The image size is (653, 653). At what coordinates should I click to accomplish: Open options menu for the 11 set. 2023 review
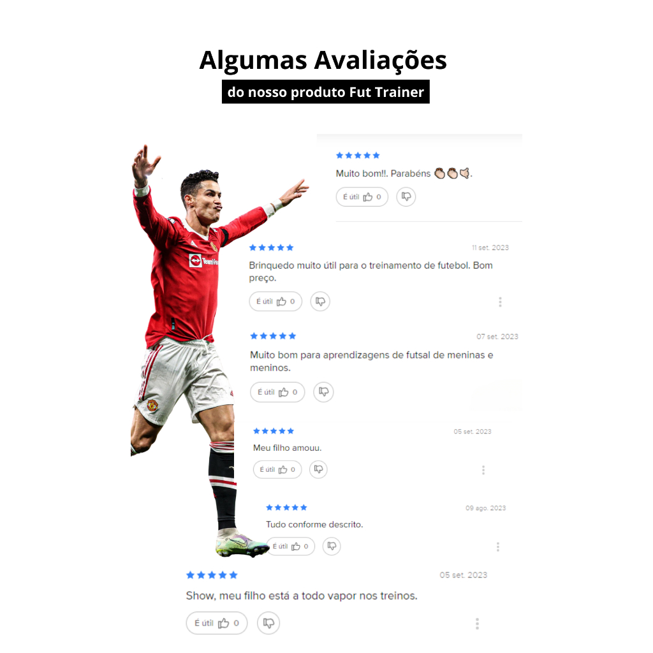point(500,302)
